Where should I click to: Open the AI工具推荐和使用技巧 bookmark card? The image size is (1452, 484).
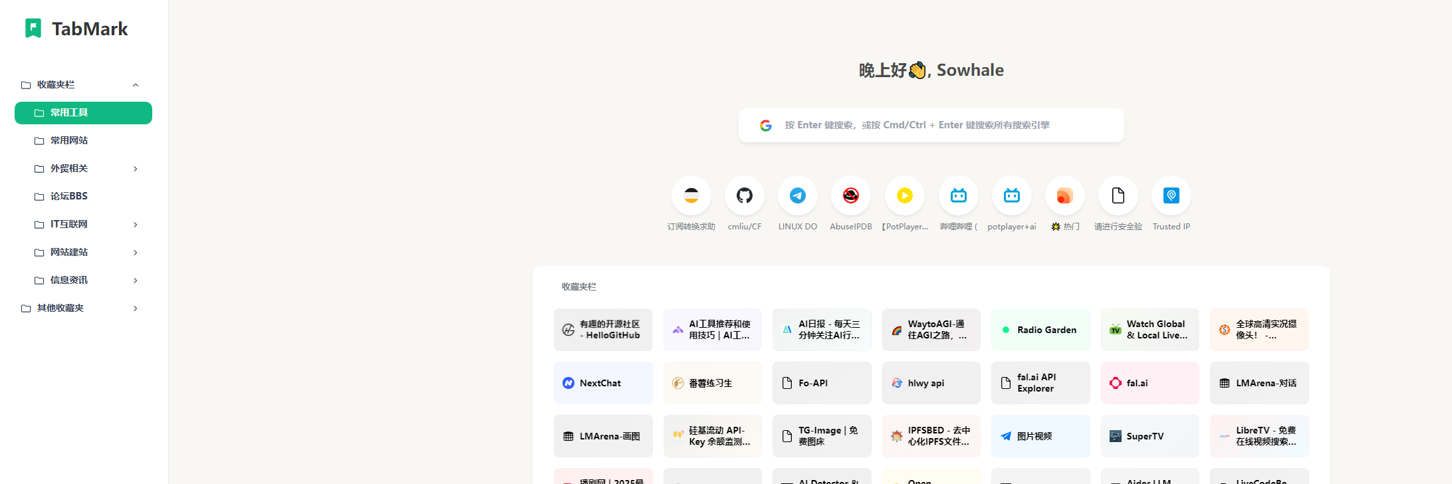click(713, 330)
